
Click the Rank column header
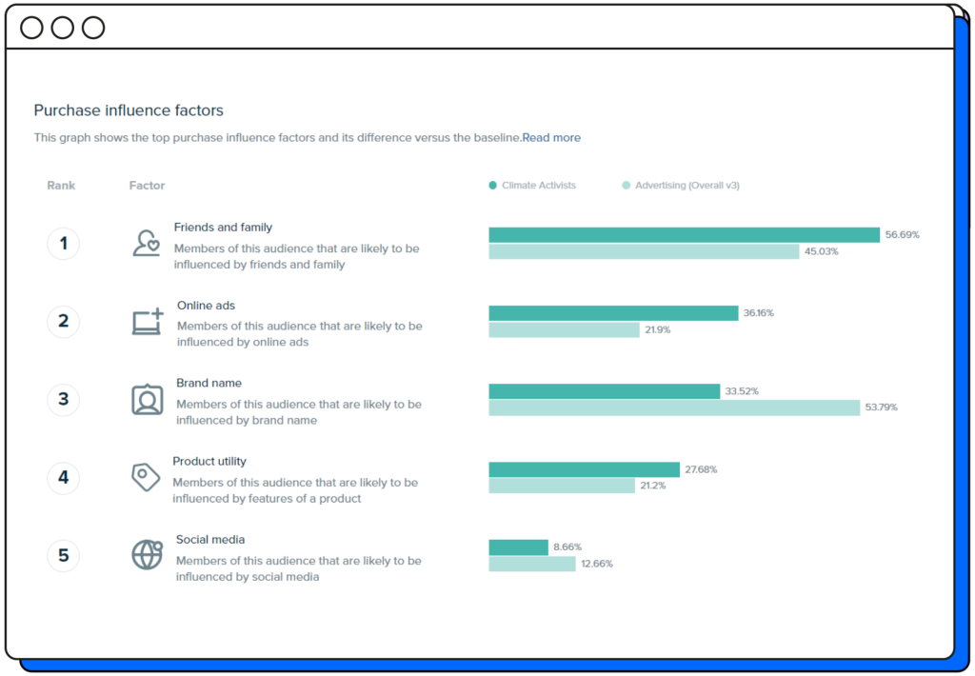tap(61, 186)
